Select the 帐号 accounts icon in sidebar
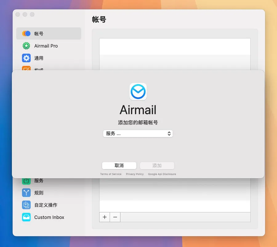The width and height of the screenshot is (277, 247). click(x=26, y=33)
